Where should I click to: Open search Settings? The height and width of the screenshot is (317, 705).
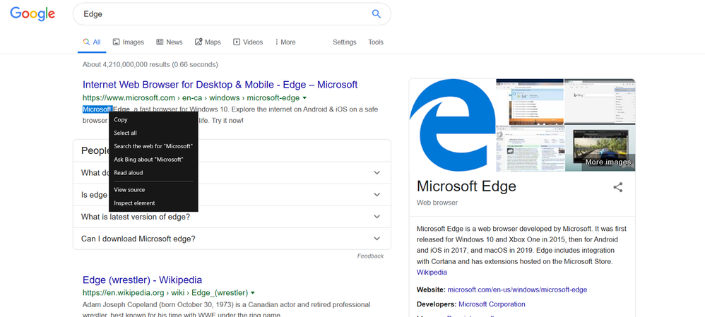click(345, 42)
